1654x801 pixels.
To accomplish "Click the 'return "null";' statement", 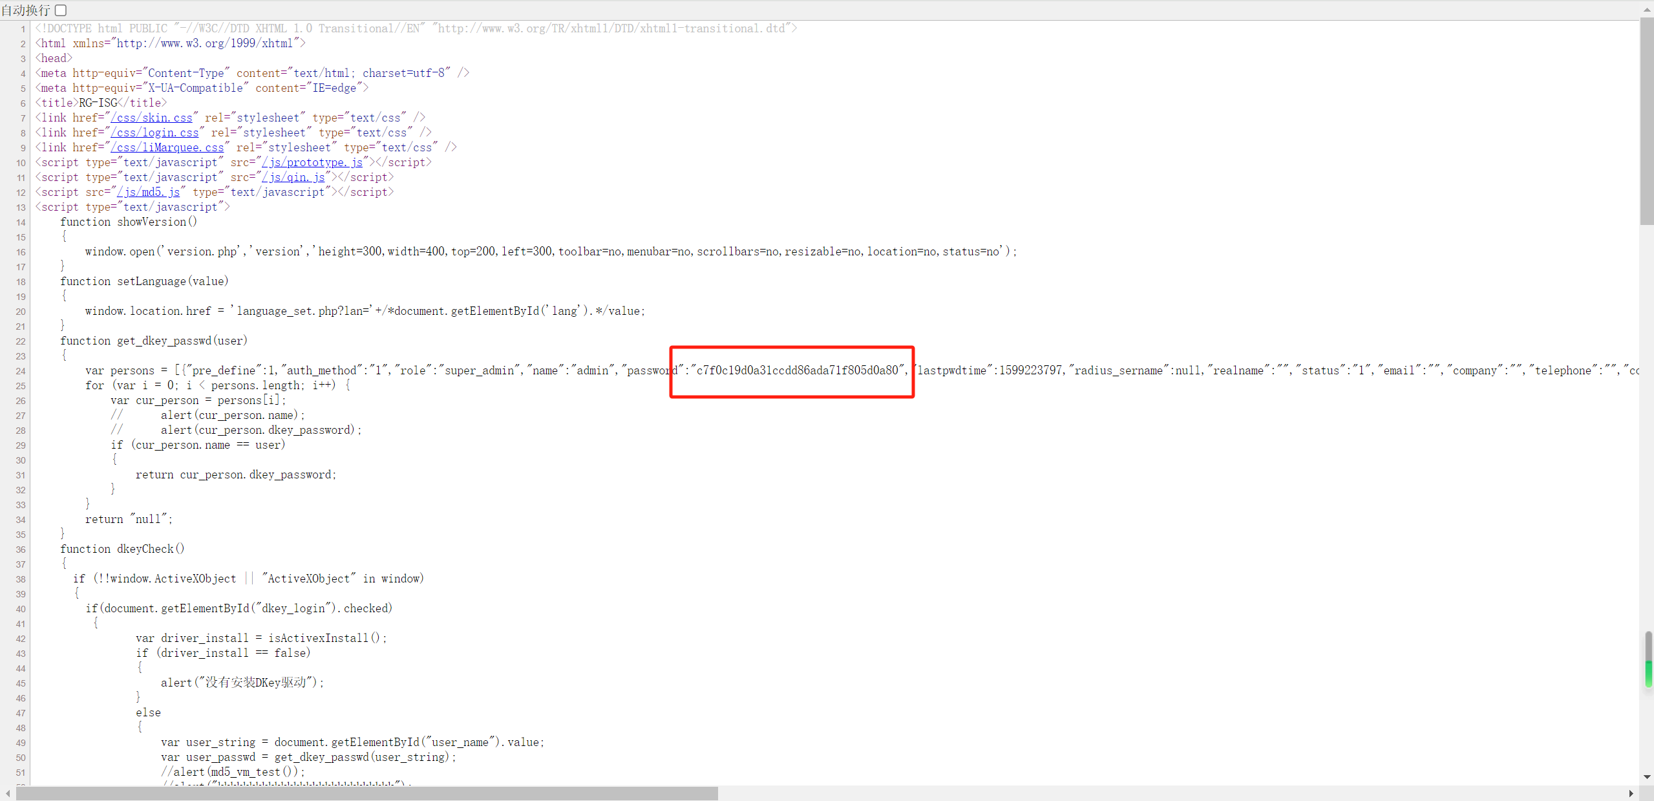I will (129, 519).
